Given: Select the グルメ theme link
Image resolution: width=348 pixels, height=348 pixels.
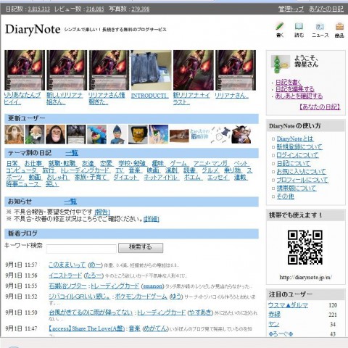Looking at the screenshot, I should pos(210,170).
